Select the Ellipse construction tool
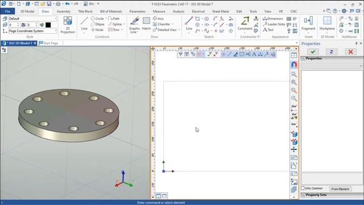 pos(98,24)
